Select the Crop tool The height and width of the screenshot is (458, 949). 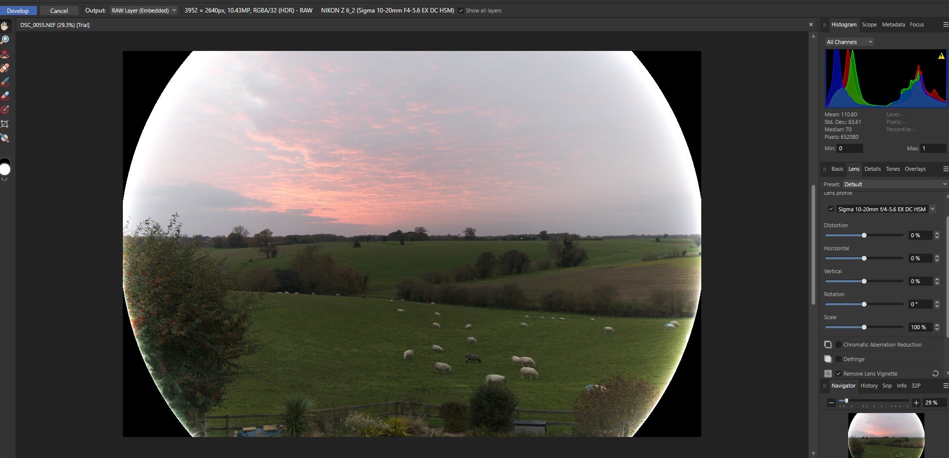(x=5, y=123)
